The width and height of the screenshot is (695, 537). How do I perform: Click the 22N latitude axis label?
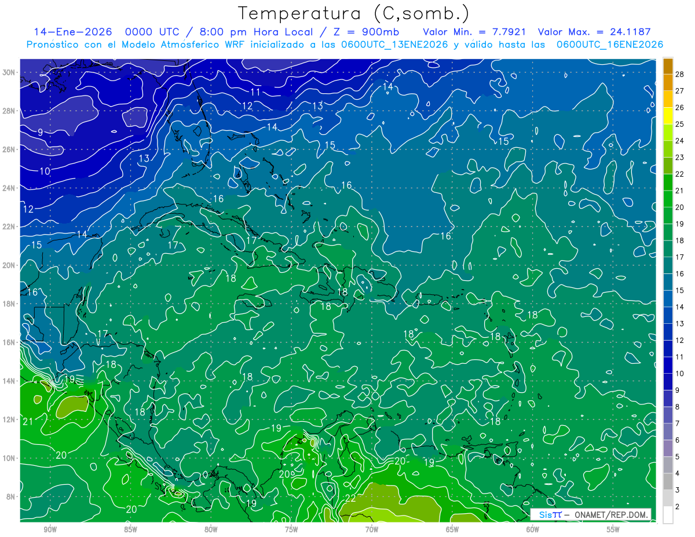point(9,227)
